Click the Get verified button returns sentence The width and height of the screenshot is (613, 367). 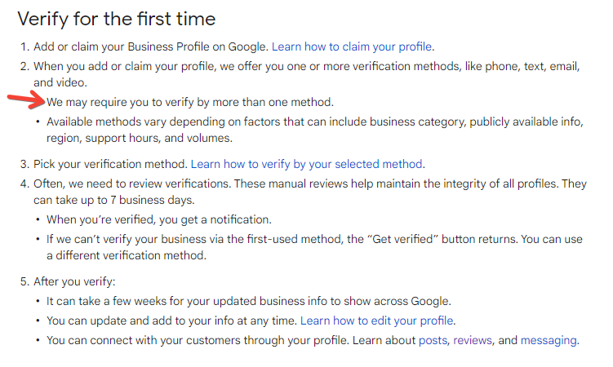(x=314, y=247)
